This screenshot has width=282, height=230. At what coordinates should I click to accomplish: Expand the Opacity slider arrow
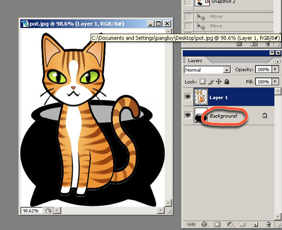(275, 69)
